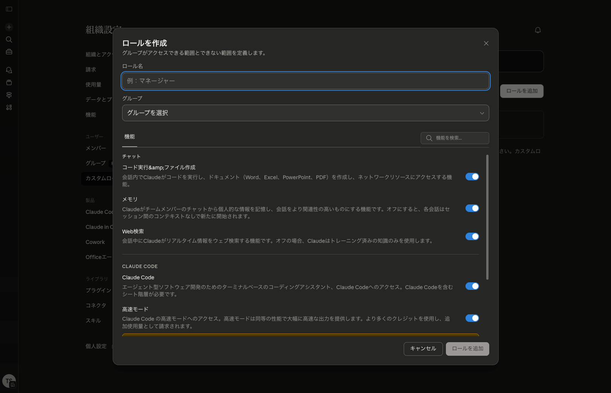Click the ロールを追加 button

[467, 349]
